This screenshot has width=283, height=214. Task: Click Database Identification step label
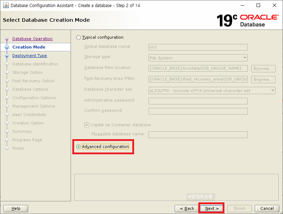(x=35, y=64)
